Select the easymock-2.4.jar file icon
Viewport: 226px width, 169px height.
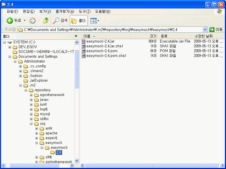coord(84,41)
